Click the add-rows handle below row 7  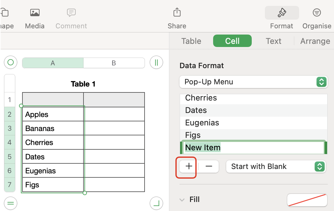[x=11, y=204]
